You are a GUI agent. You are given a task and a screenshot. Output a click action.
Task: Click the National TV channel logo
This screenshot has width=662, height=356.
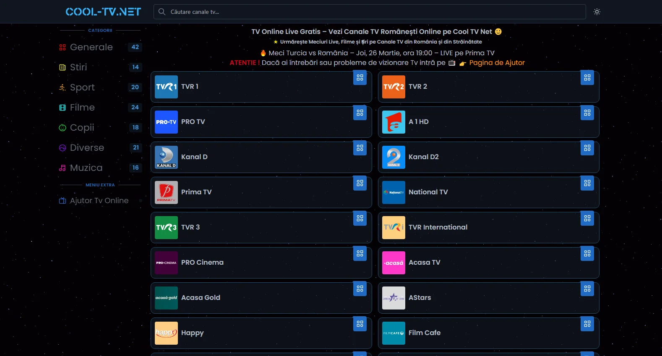click(x=394, y=192)
